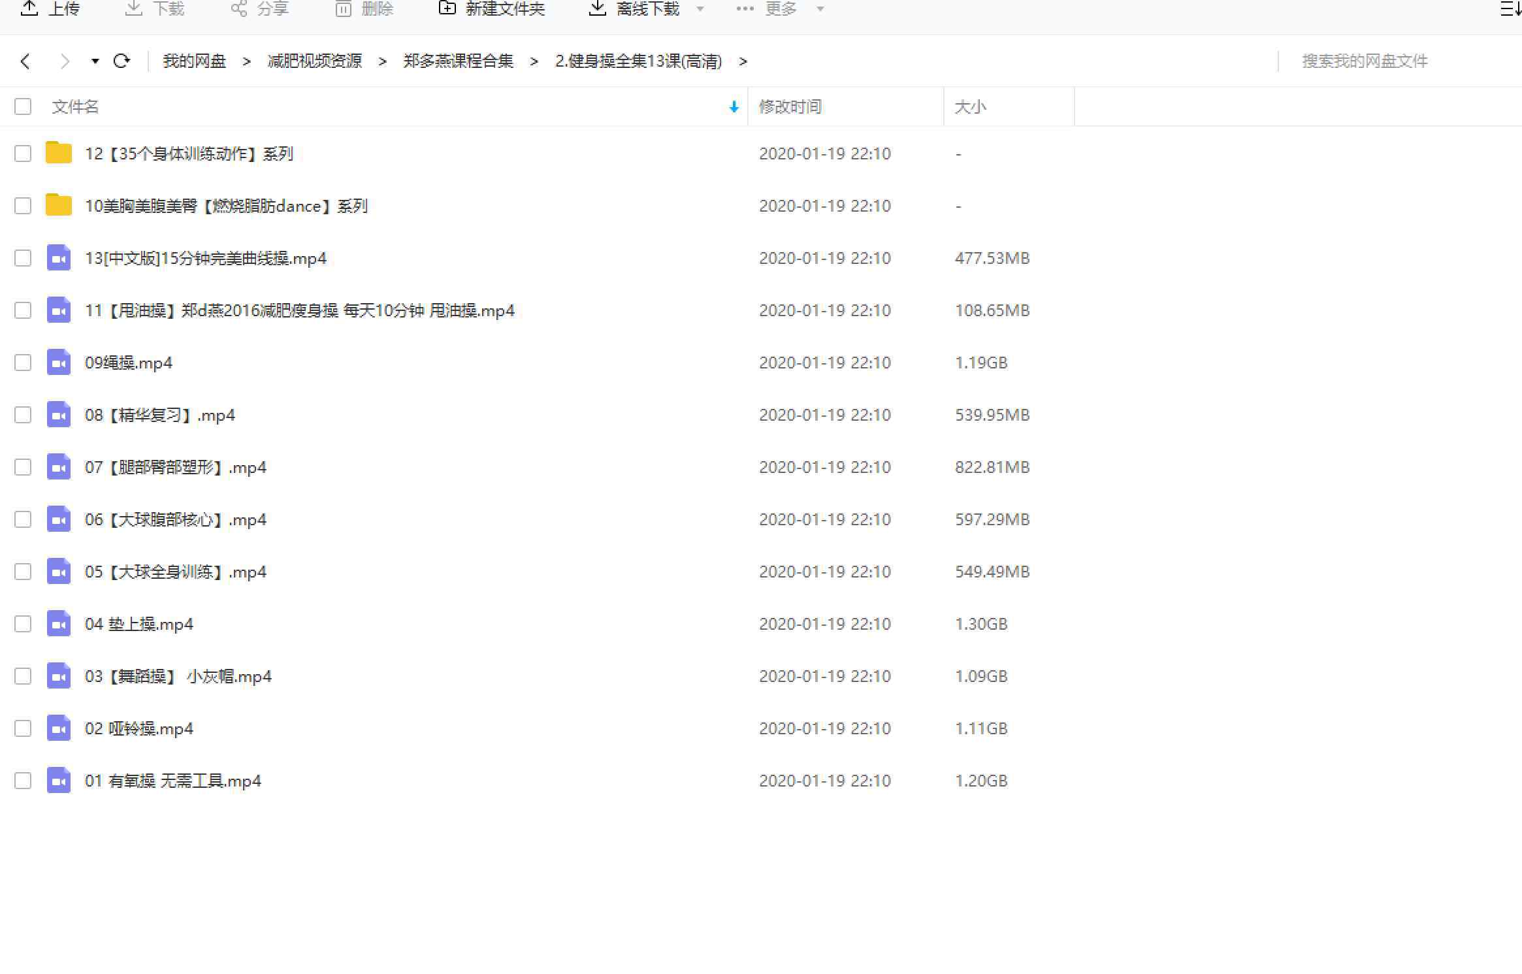The image size is (1522, 974).
Task: Check the box for 05【大球全身训练】.mp4
Action: pos(23,572)
